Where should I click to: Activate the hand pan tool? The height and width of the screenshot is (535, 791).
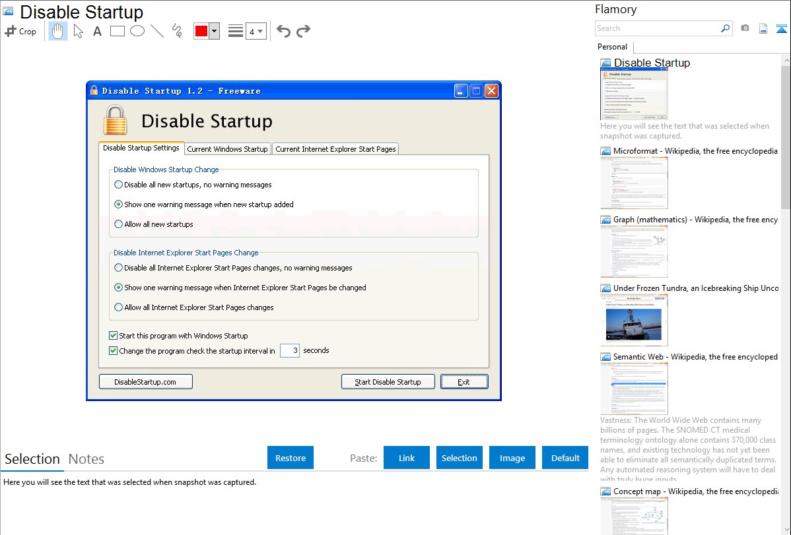click(58, 31)
